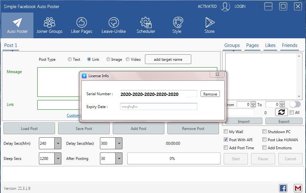The width and height of the screenshot is (306, 193).
Task: Click the 0% progress bar
Action: (174, 159)
